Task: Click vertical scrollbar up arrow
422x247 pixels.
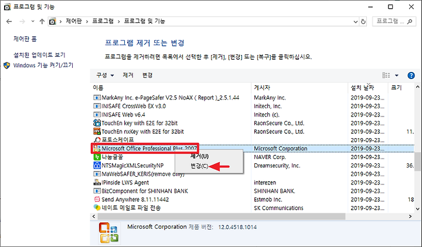Action: pos(417,87)
